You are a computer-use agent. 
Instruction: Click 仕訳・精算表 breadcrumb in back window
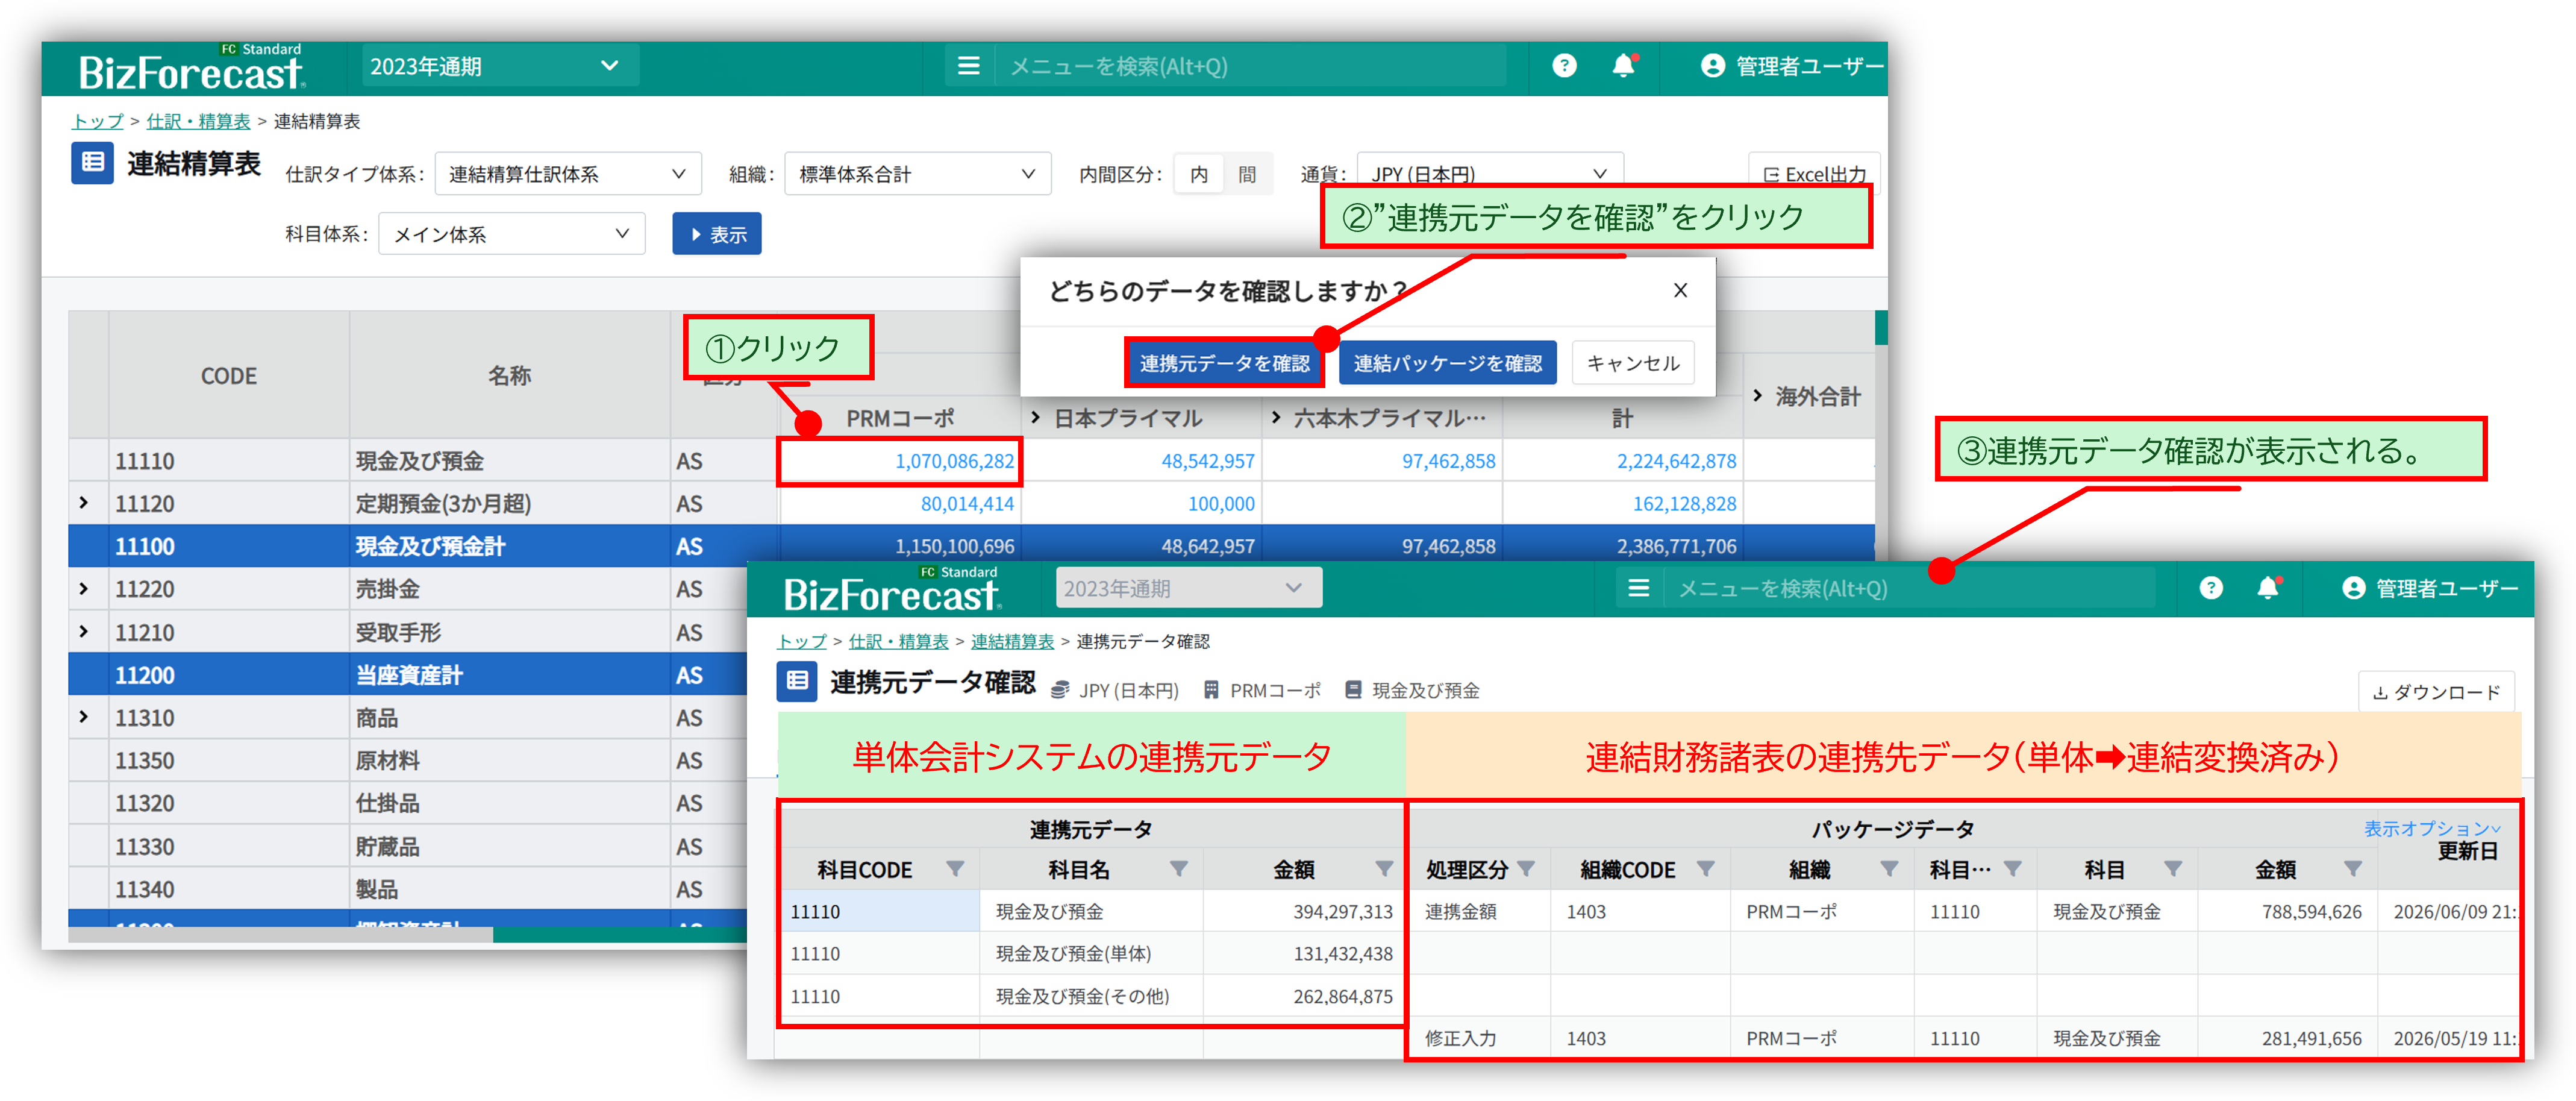198,121
